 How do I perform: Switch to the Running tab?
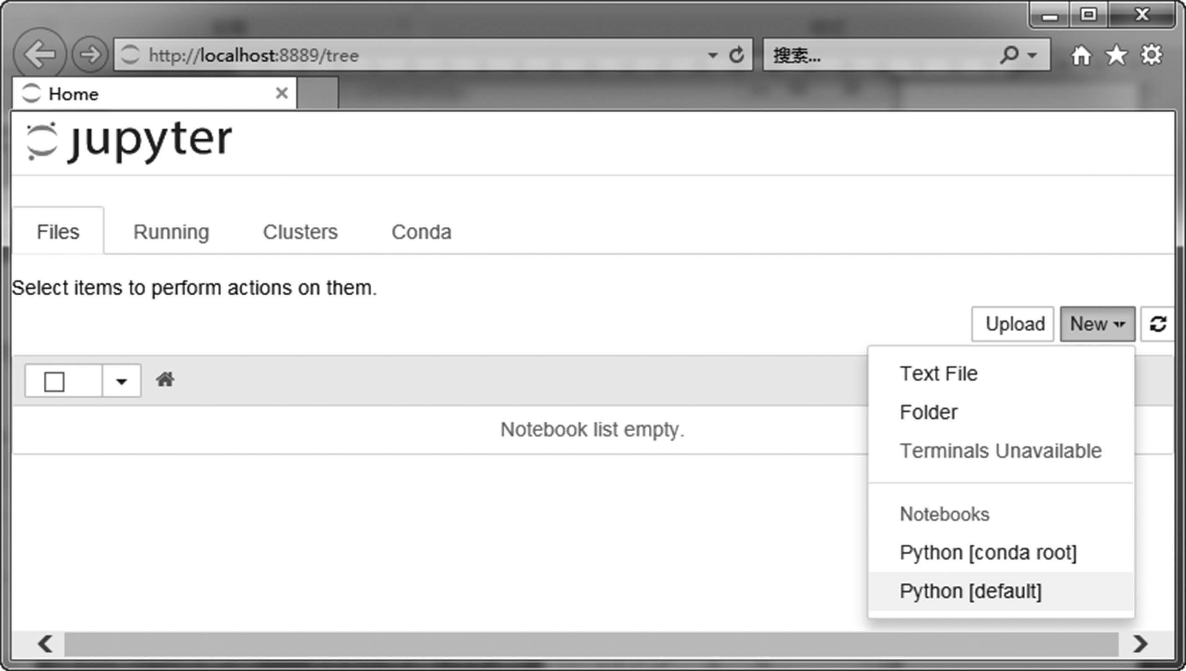coord(171,232)
